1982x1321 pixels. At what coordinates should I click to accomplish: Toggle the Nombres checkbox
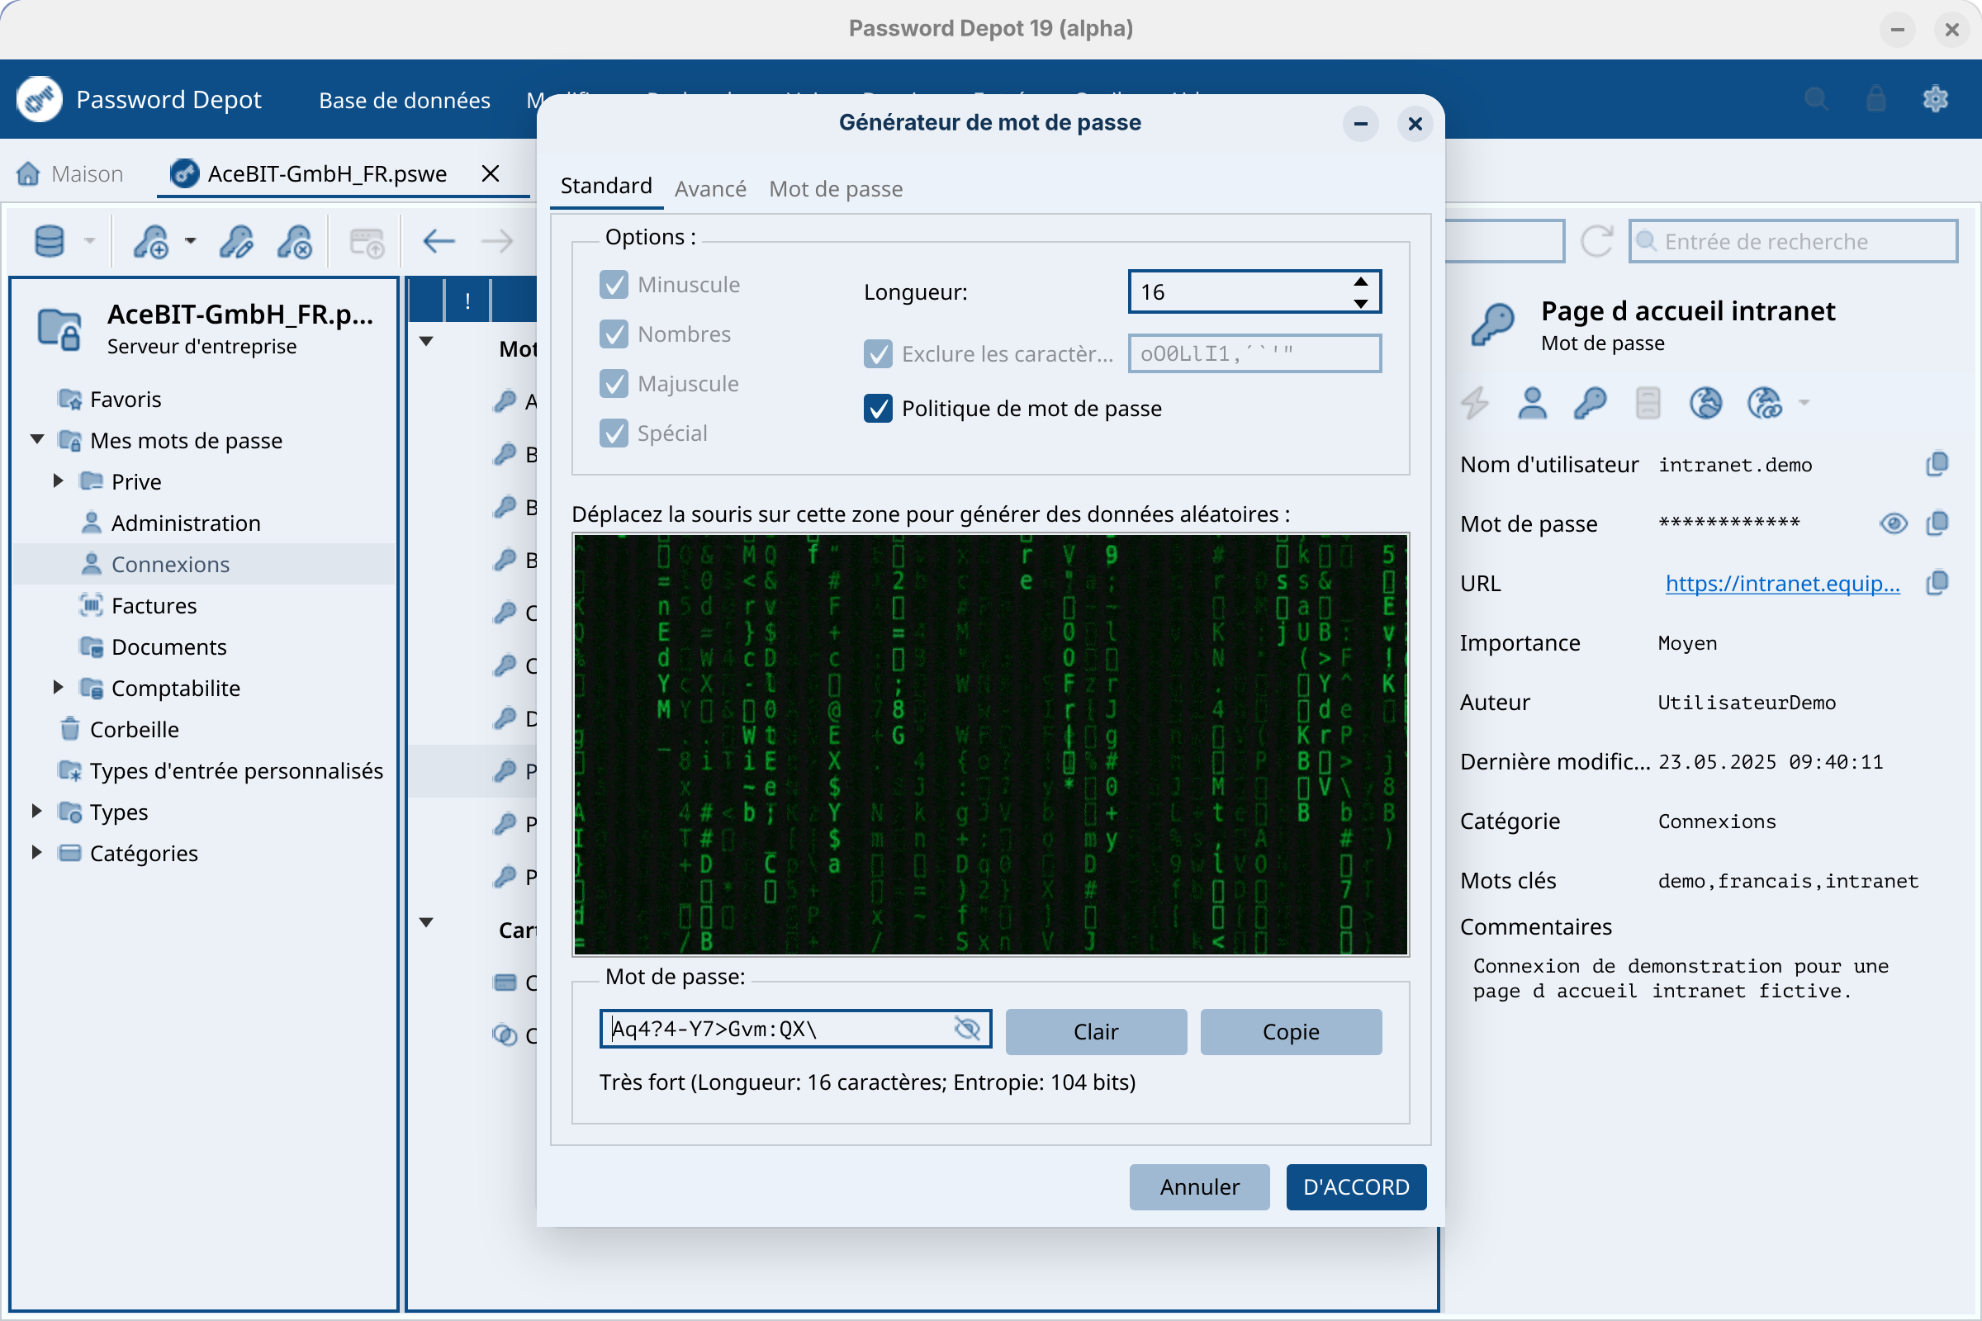(x=614, y=334)
